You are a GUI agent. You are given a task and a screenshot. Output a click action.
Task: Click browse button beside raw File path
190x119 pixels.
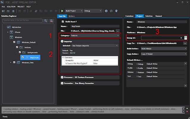click(x=118, y=31)
